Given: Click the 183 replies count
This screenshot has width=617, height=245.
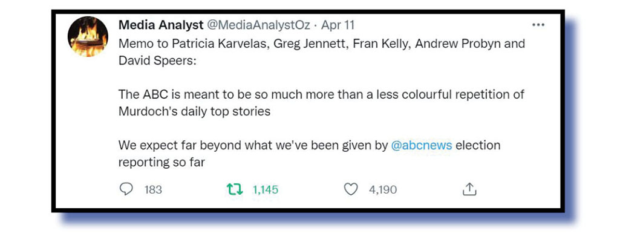Looking at the screenshot, I should click(x=153, y=190).
